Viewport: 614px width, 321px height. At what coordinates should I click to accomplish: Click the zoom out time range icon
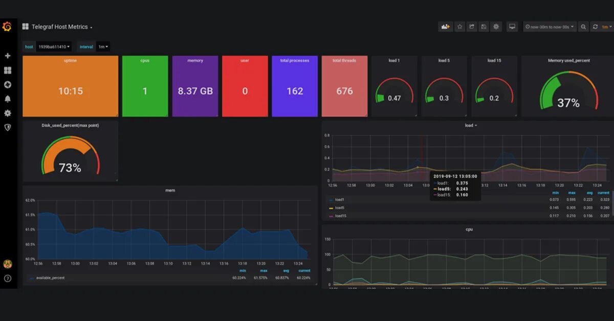click(583, 27)
